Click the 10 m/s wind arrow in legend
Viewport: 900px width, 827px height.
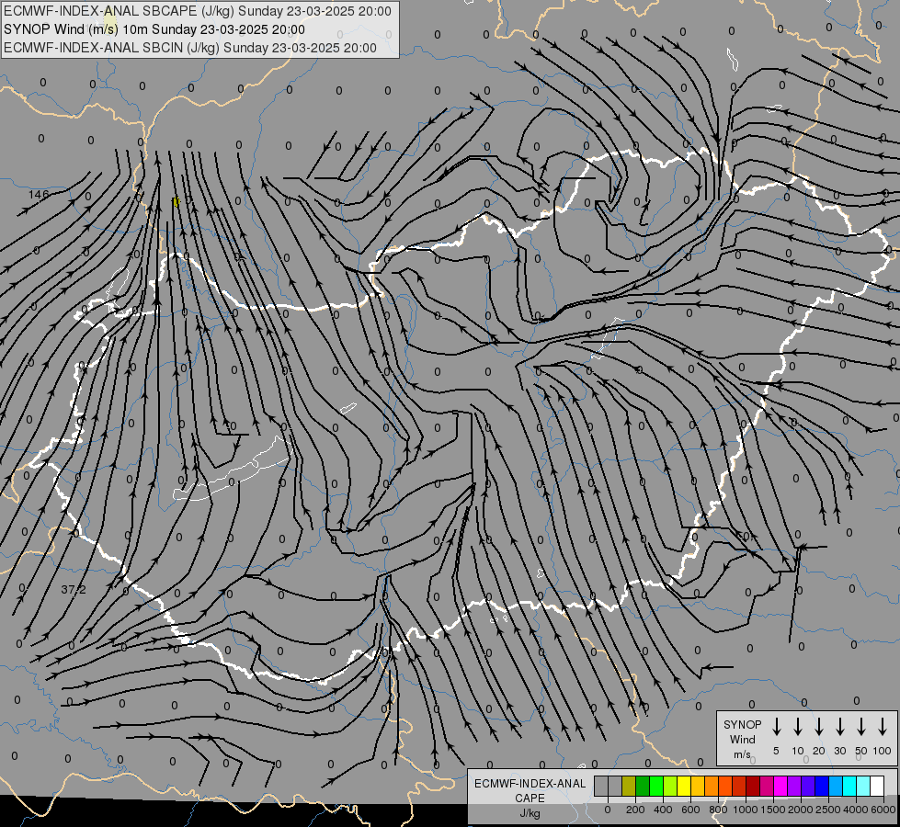tap(798, 727)
